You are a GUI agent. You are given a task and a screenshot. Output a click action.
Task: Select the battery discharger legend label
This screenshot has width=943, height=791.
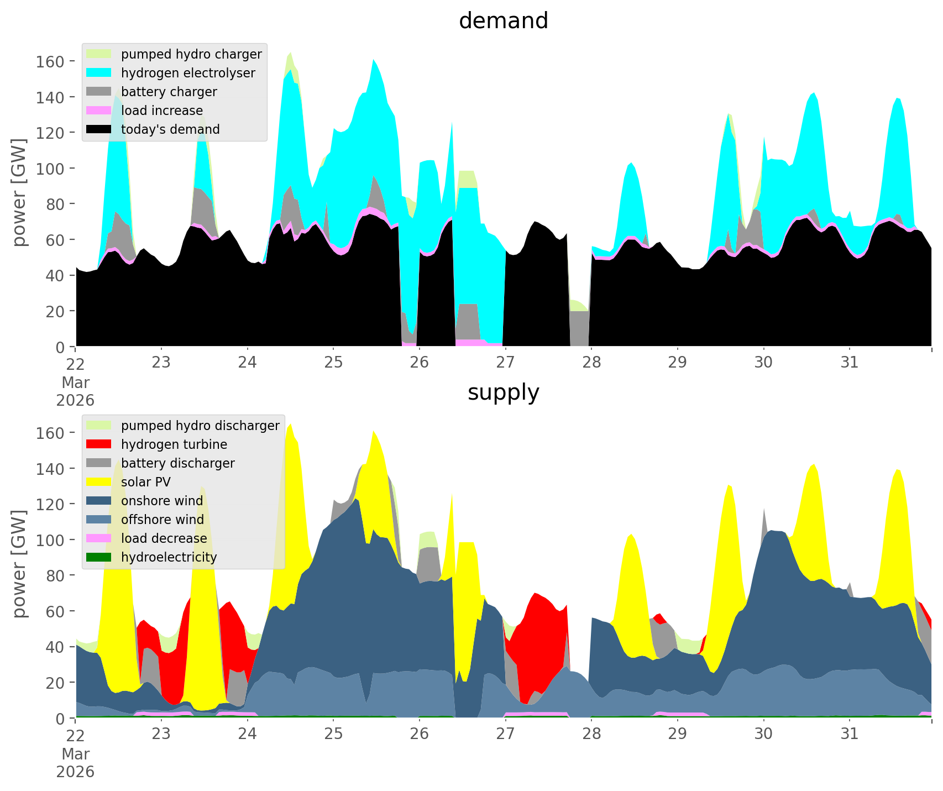(177, 463)
